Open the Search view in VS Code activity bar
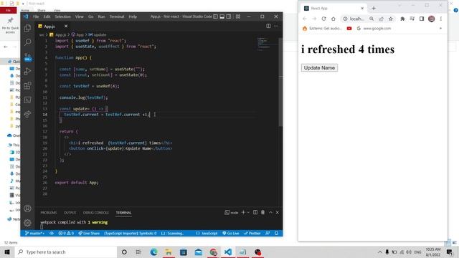Screen dimensions: 459x258 point(27,42)
